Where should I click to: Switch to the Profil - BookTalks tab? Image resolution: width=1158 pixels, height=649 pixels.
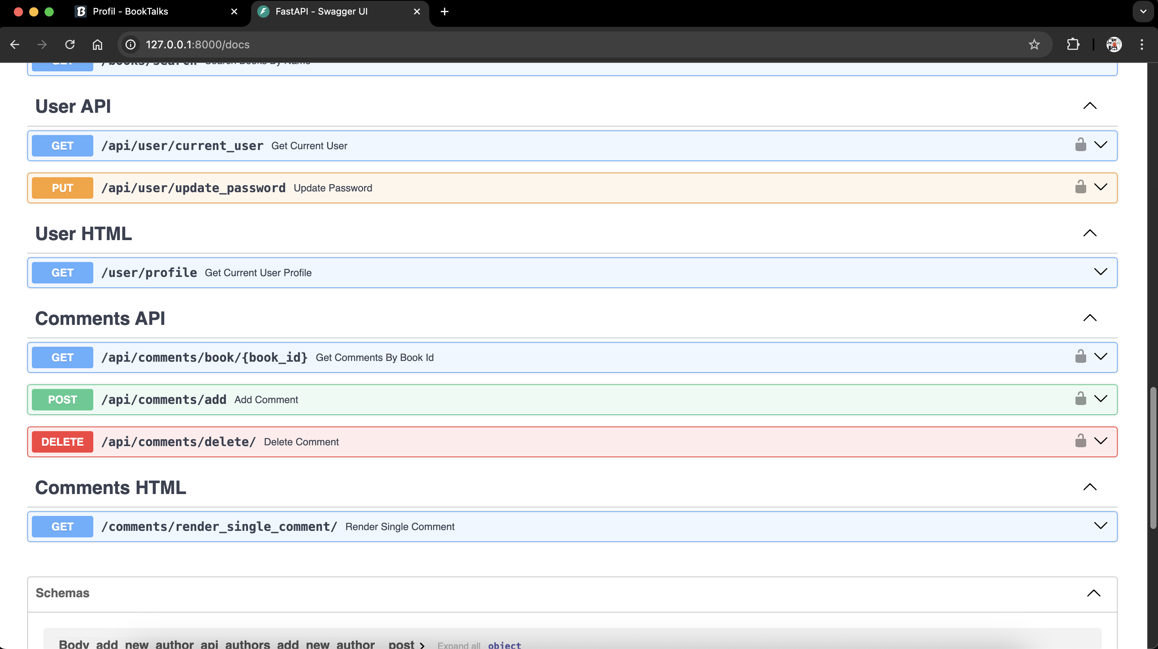131,12
